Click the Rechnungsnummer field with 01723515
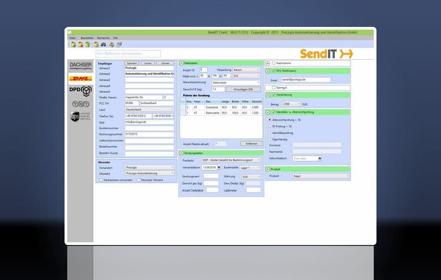 click(x=149, y=134)
